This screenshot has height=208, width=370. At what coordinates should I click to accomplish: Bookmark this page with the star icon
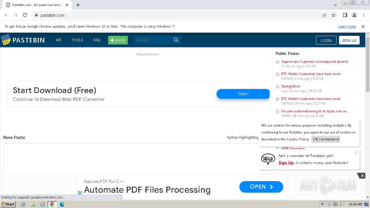click(x=334, y=15)
